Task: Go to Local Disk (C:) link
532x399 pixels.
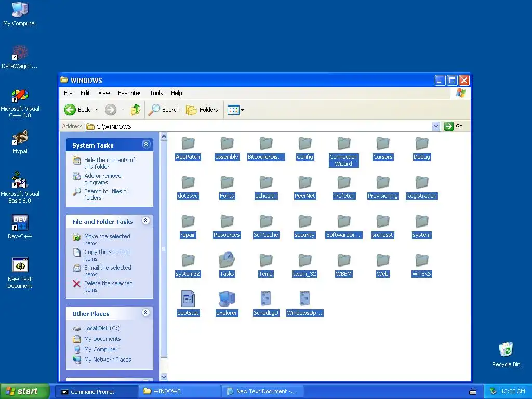Action: click(101, 328)
